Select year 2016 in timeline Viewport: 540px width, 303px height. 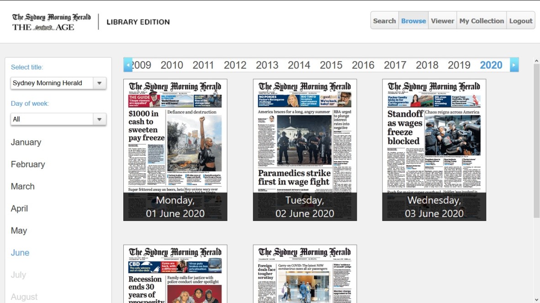pyautogui.click(x=363, y=65)
